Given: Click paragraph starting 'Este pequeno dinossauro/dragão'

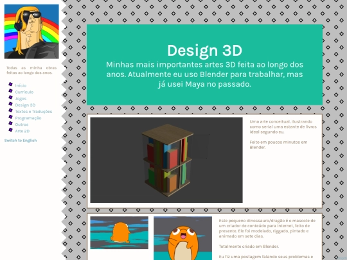Looking at the screenshot, I should [x=267, y=229].
